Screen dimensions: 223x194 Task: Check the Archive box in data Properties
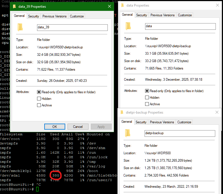147,104
